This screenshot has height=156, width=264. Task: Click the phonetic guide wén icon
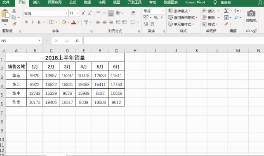[86, 22]
